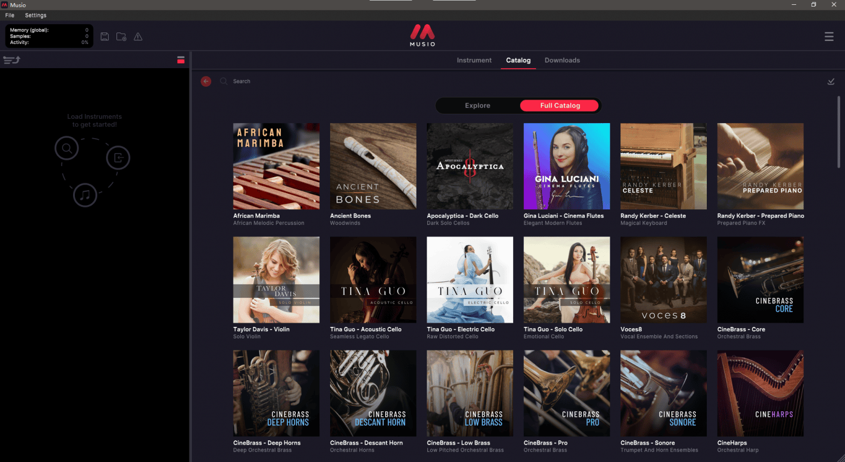Screen dimensions: 845x462
Task: Select the Catalog tab
Action: 518,60
